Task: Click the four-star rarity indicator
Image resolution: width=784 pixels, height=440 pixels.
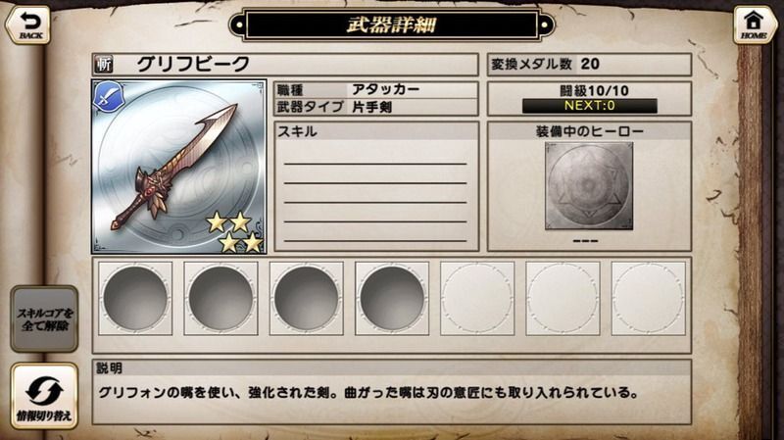Action: (235, 231)
